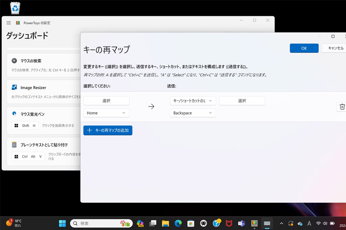Launch File Explorer from the taskbar
The width and height of the screenshot is (346, 230).
tap(165, 223)
